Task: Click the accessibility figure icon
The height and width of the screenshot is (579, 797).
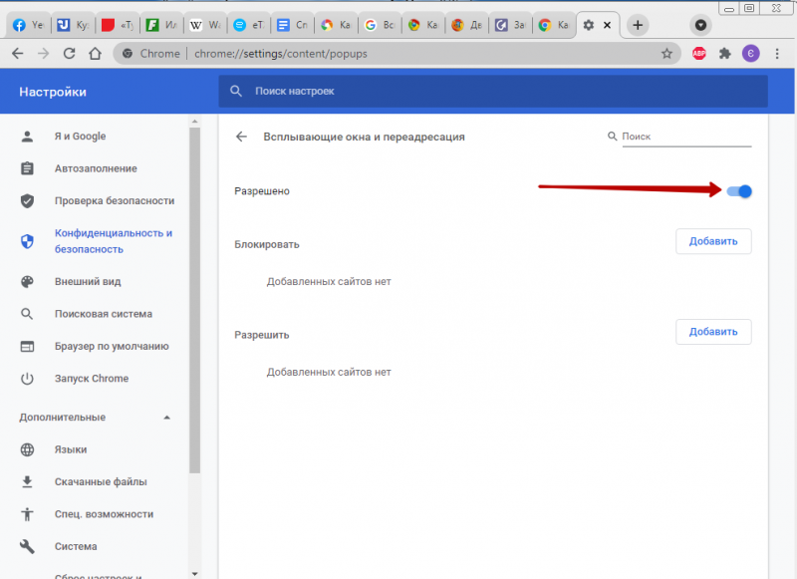Action: point(28,514)
